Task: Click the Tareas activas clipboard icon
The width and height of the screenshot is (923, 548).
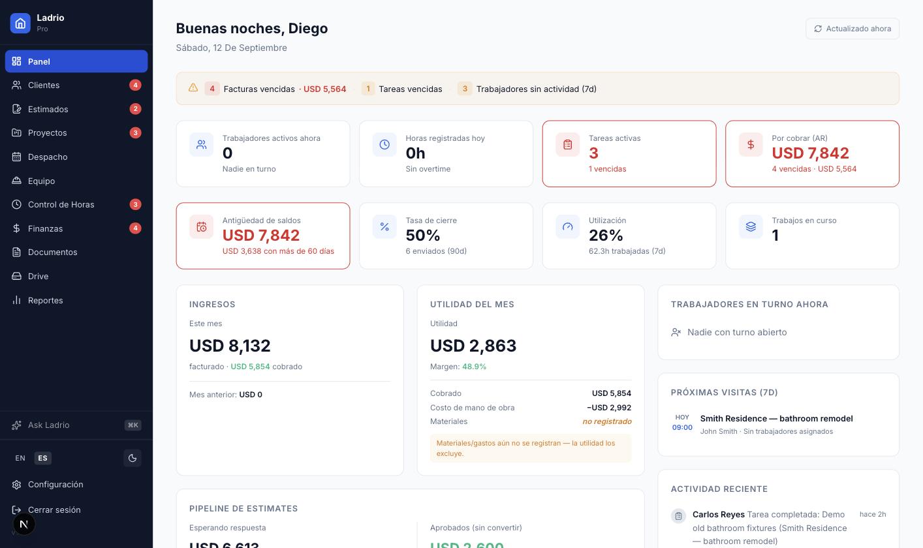Action: pos(568,145)
